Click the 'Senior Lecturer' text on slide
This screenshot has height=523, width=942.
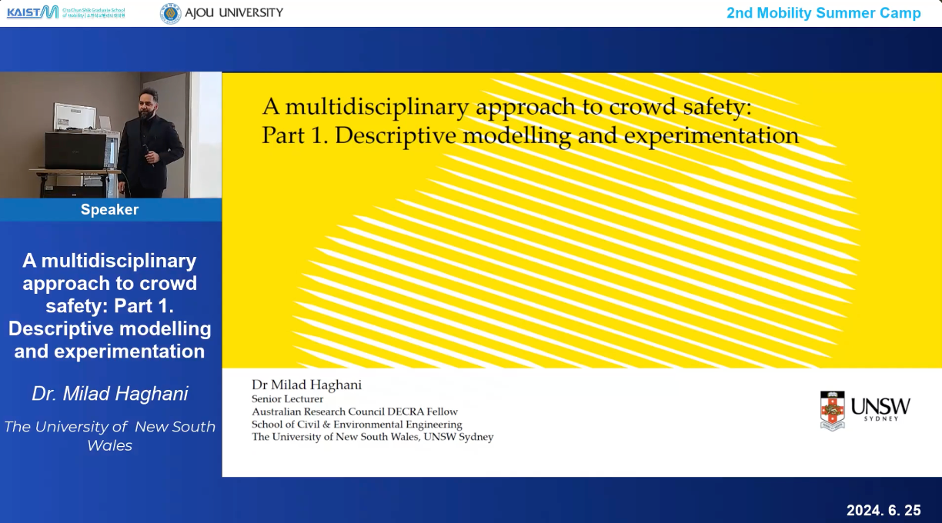(x=288, y=399)
